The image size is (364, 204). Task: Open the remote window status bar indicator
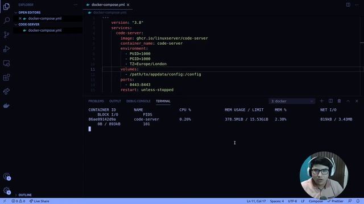click(5, 201)
